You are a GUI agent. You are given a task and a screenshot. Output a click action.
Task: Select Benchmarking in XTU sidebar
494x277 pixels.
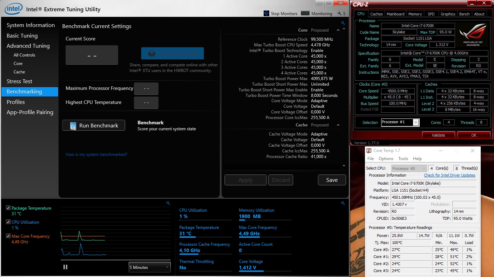click(x=30, y=92)
